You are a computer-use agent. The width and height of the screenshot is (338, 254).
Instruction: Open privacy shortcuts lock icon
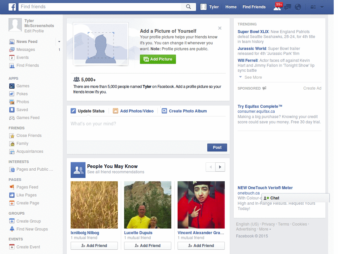(313, 7)
